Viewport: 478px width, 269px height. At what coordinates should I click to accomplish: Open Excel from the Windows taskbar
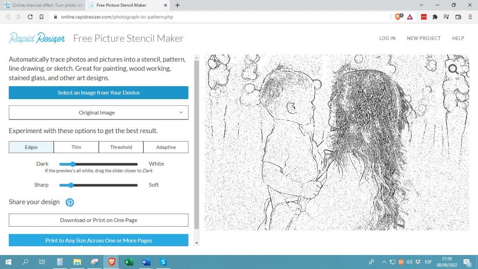point(129,262)
